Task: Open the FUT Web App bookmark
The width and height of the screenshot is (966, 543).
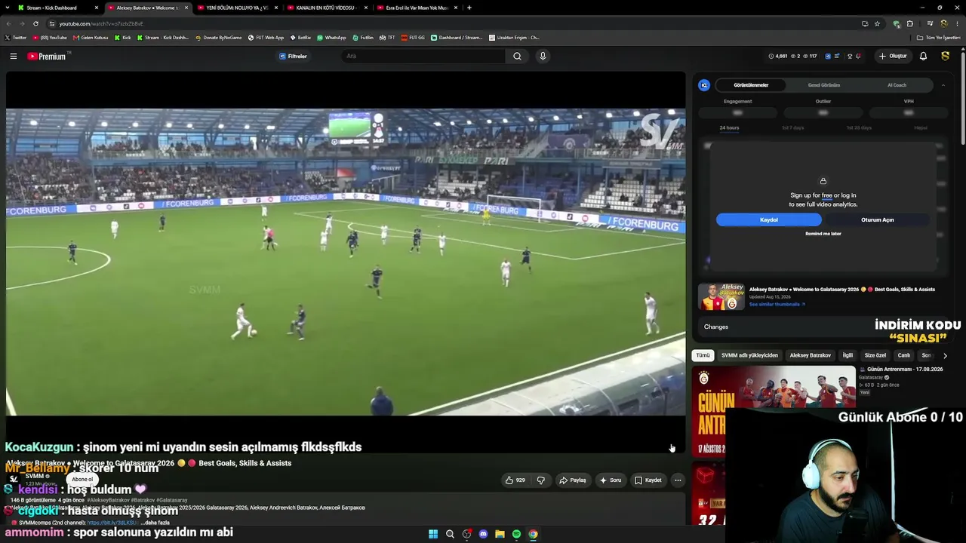Action: [x=266, y=38]
